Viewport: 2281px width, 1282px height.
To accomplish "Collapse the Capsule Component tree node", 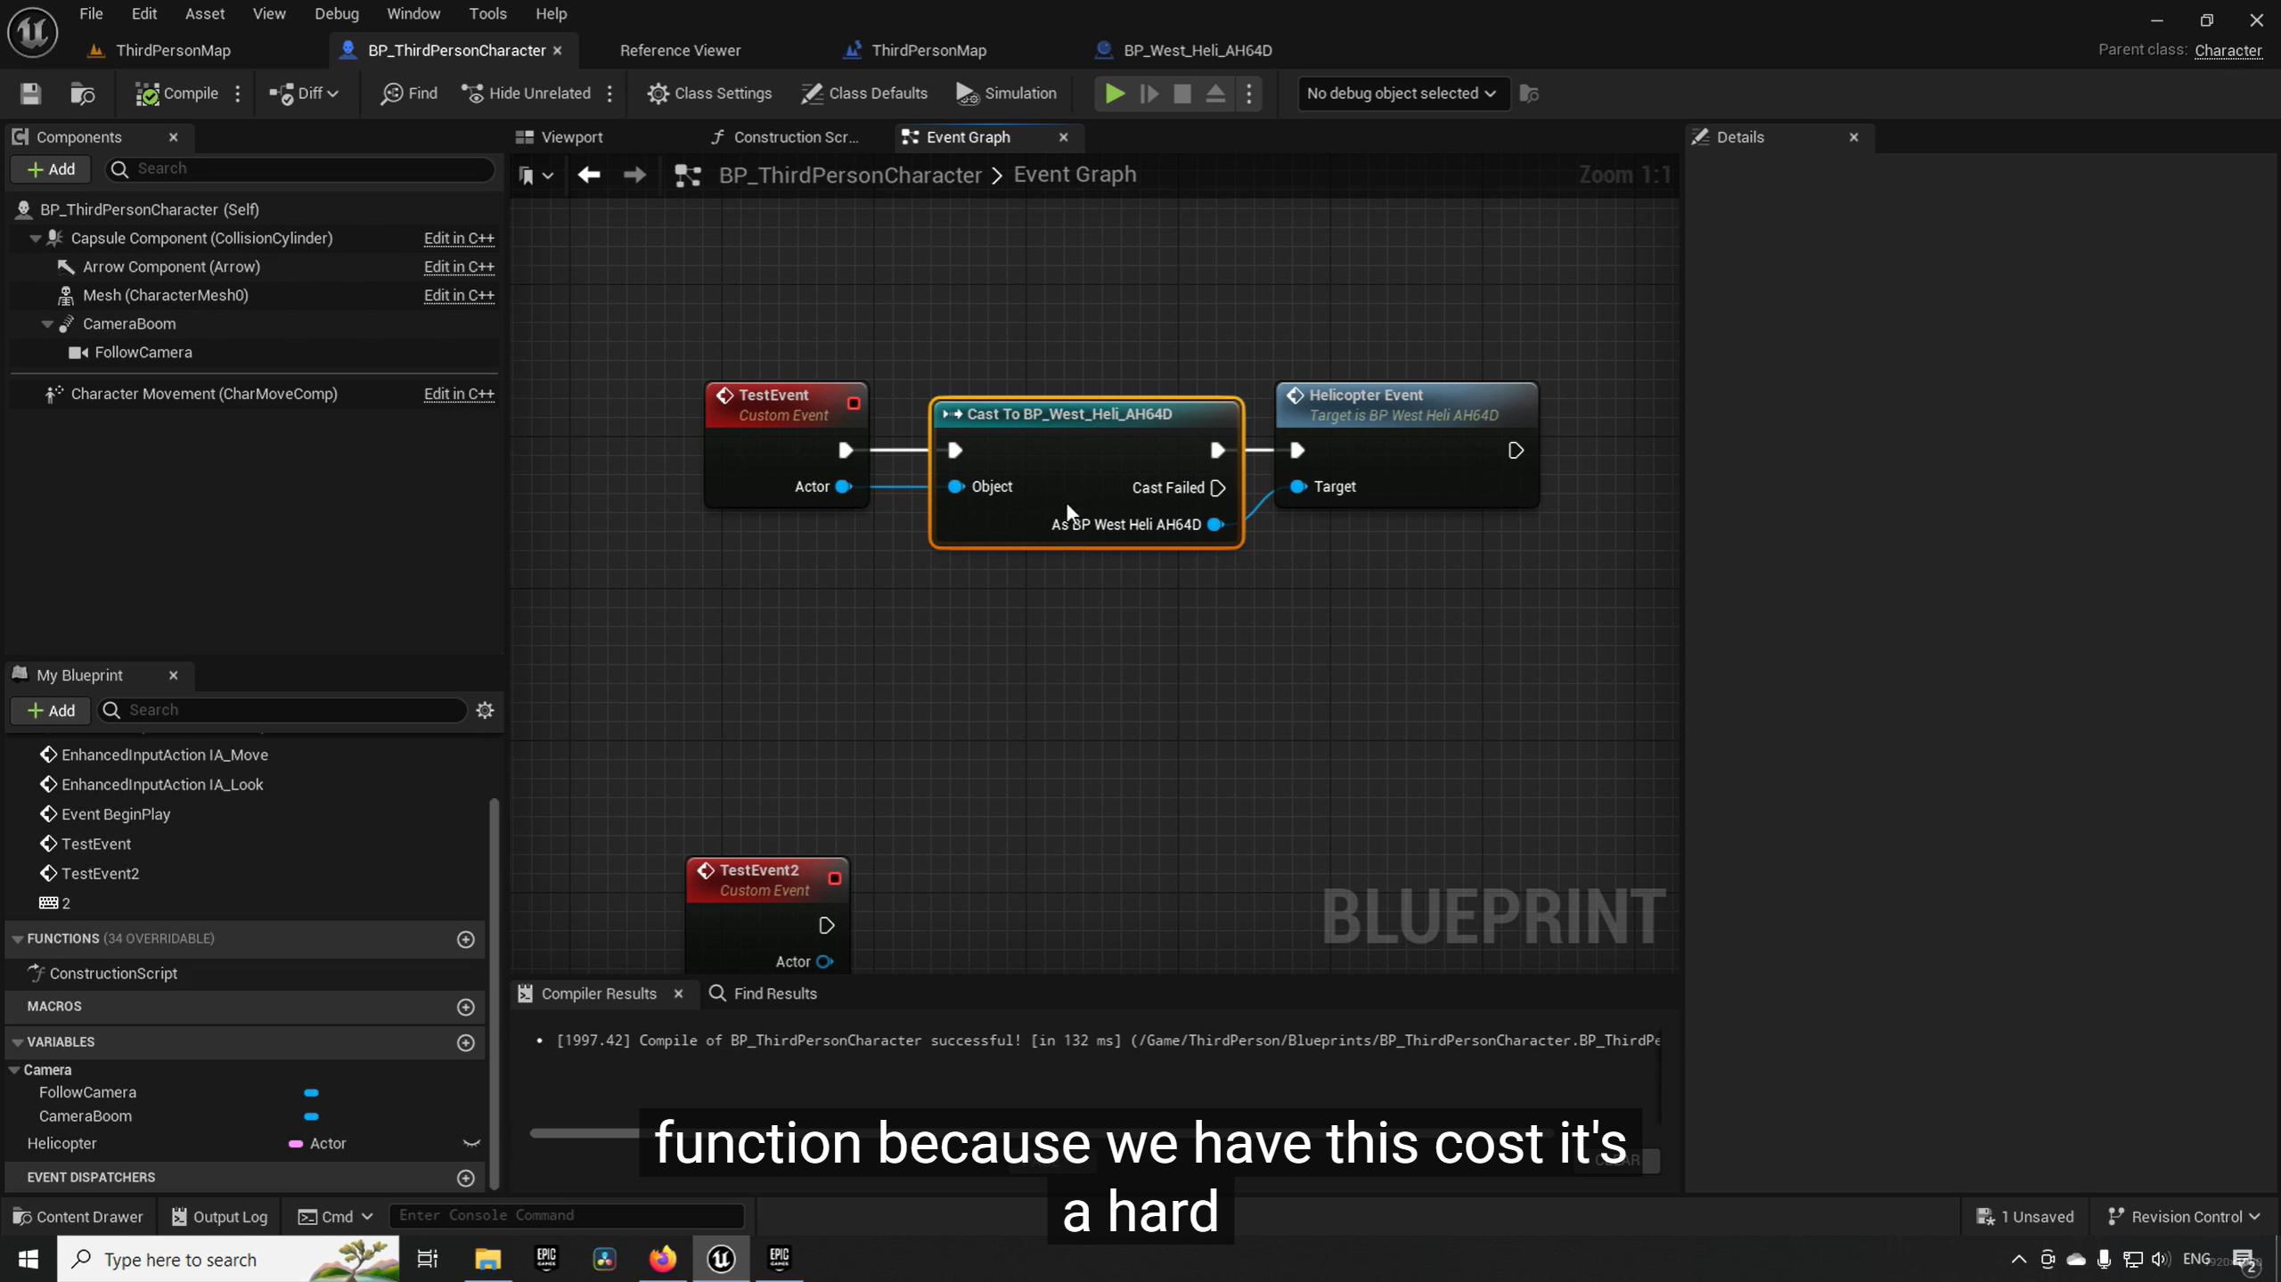I will (x=35, y=238).
